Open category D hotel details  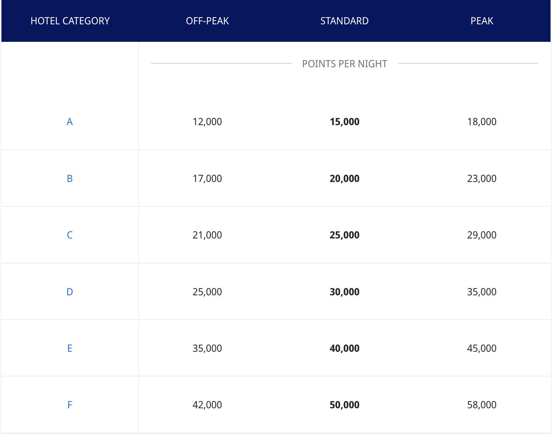coord(70,291)
